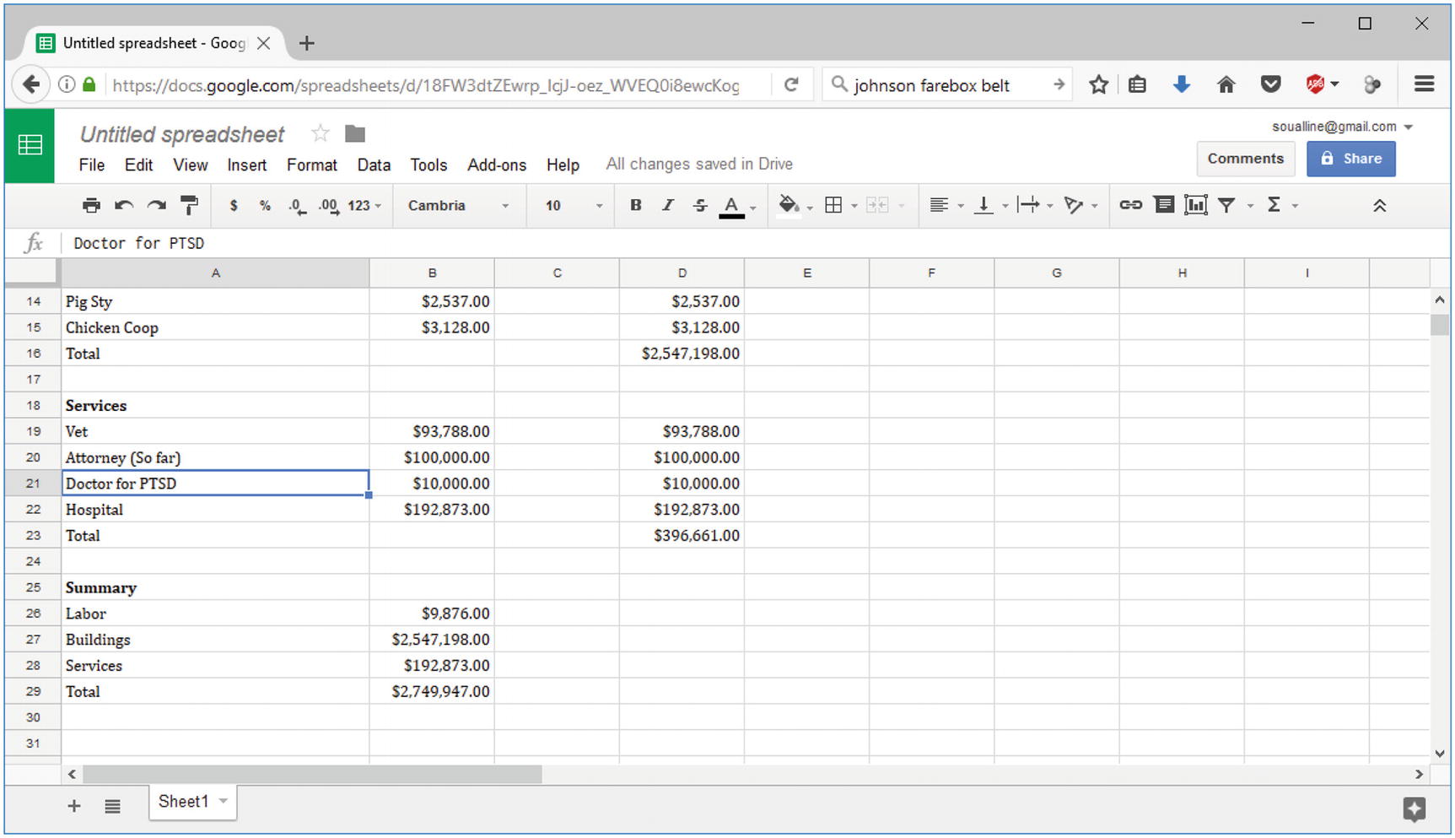
Task: Open the Sheet1 tab dropdown arrow
Action: (x=224, y=801)
